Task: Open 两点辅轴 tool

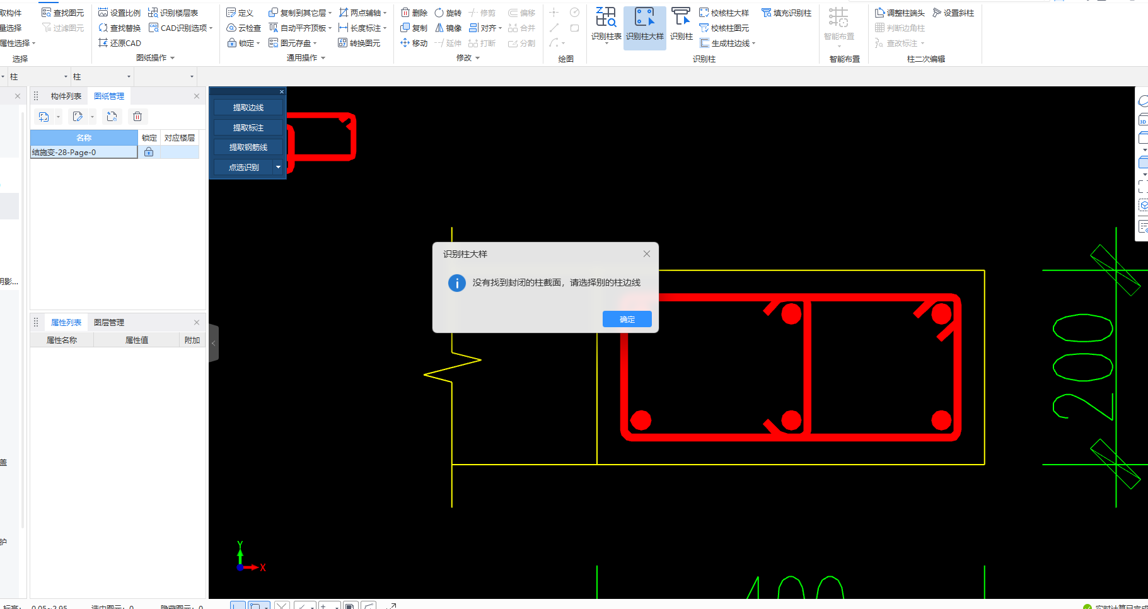Action: 362,13
